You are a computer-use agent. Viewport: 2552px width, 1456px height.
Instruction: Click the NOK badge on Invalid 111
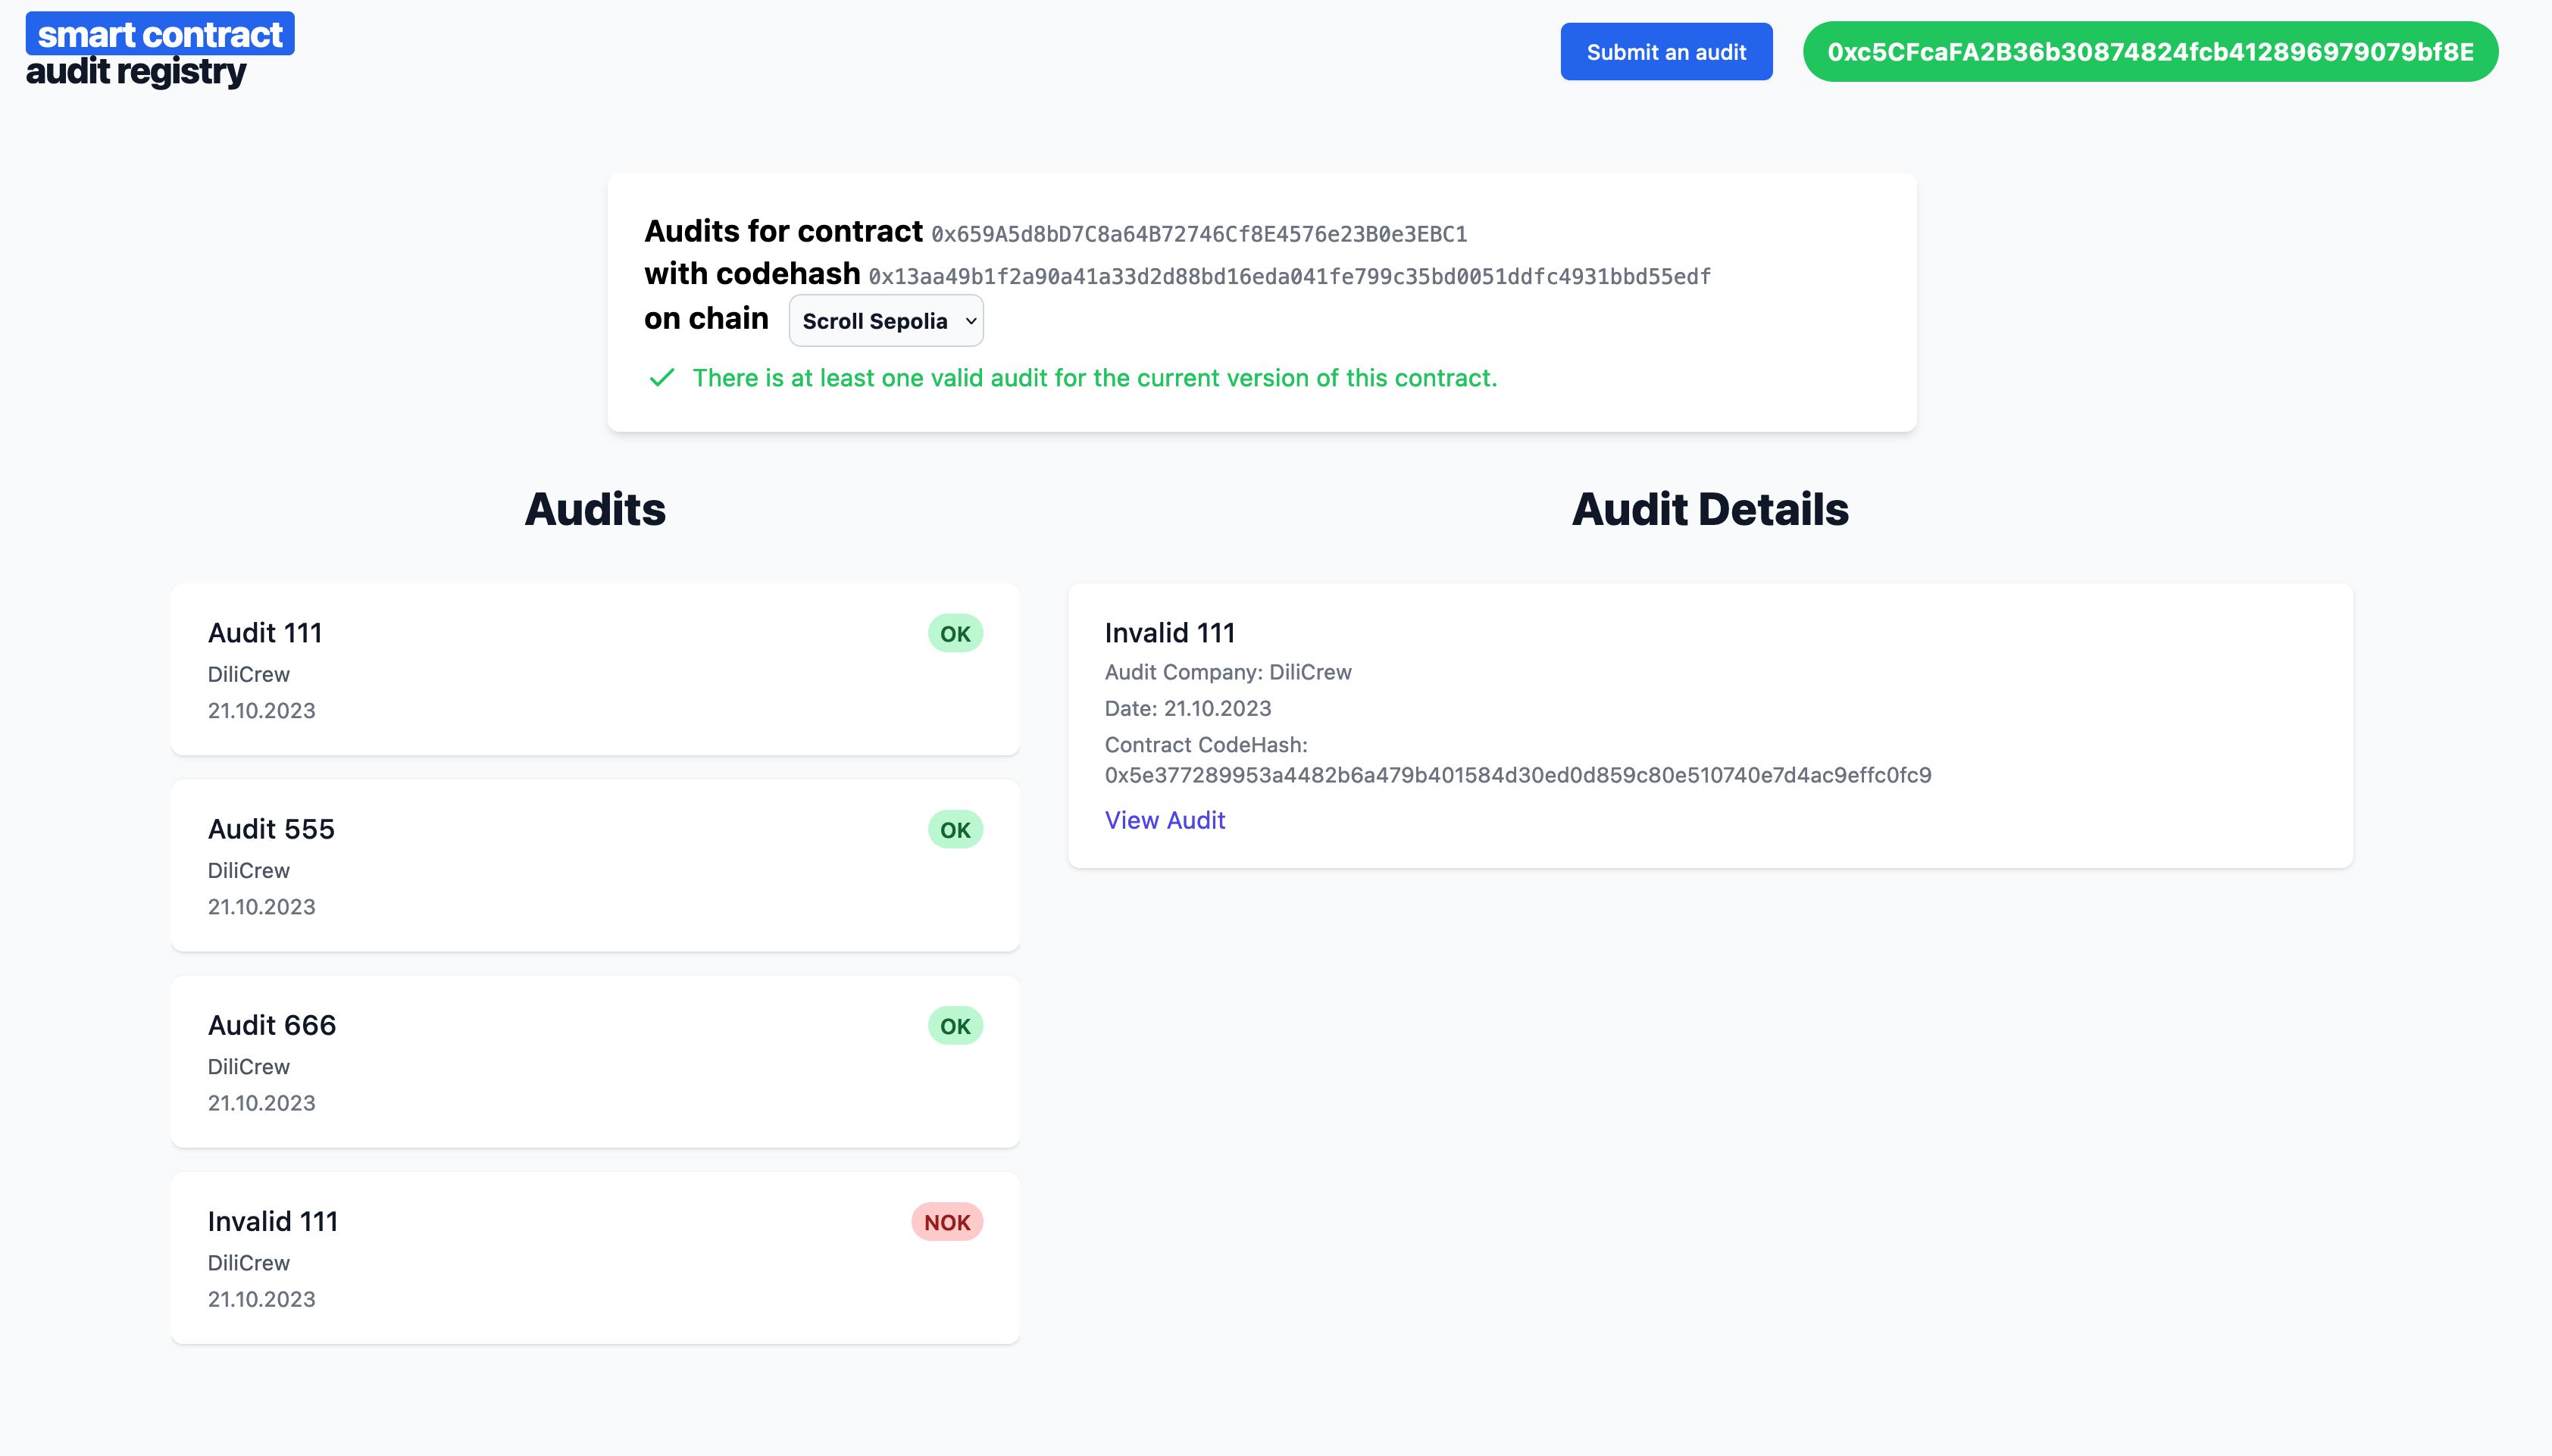947,1222
